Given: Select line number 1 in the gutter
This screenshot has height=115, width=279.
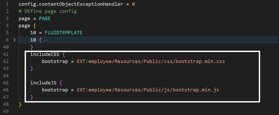Looking at the screenshot, I should pyautogui.click(x=7, y=4).
